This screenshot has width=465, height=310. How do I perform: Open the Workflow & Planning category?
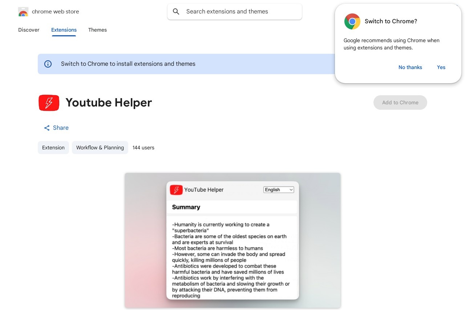click(x=100, y=148)
